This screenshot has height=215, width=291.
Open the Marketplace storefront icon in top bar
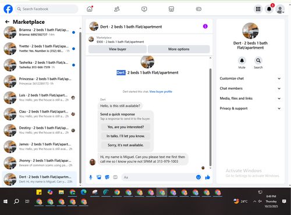pos(171,9)
